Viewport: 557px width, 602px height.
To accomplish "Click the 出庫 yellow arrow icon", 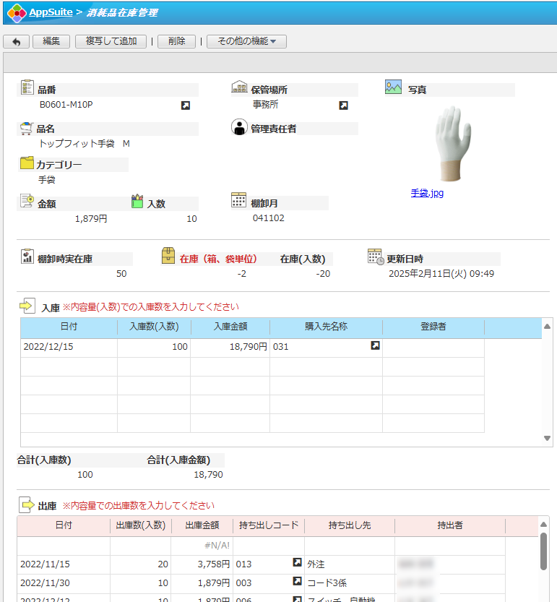I will (27, 504).
